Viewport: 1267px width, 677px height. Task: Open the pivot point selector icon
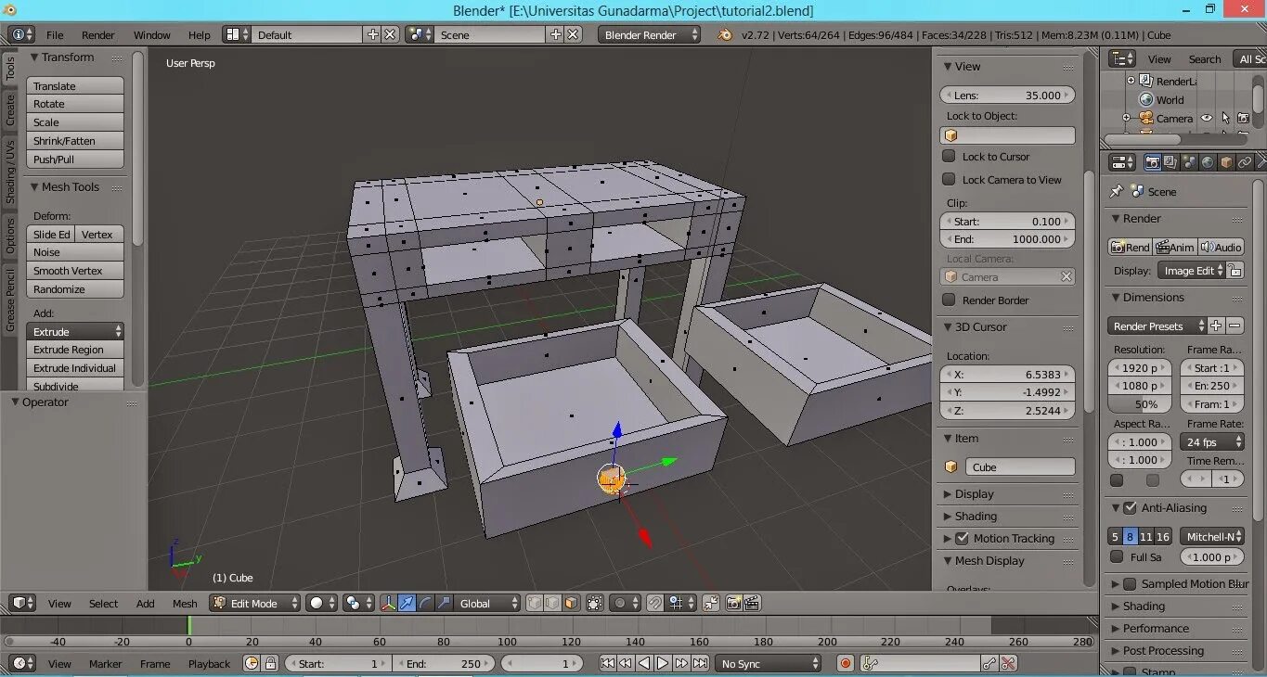coord(358,603)
